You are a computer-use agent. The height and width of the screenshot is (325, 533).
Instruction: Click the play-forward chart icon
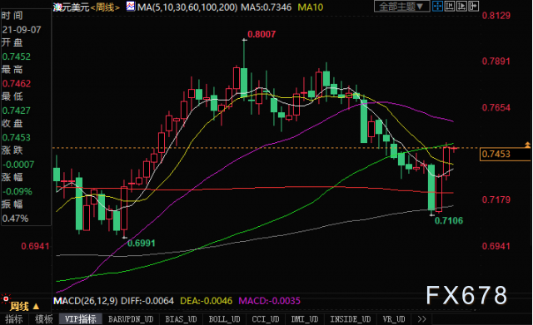click(x=461, y=6)
